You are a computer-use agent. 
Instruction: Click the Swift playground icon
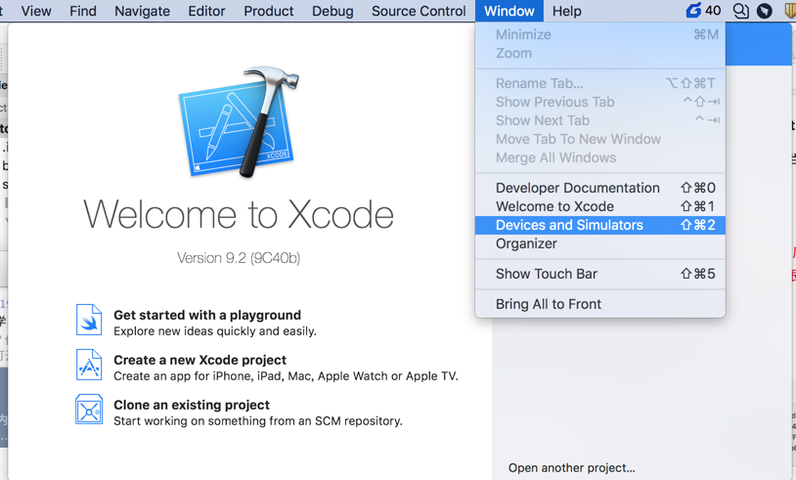[89, 321]
